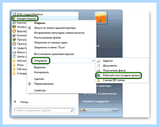This screenshot has width=159, height=127.
Task: Click the orange Браузер icon
Action: click(x=14, y=31)
